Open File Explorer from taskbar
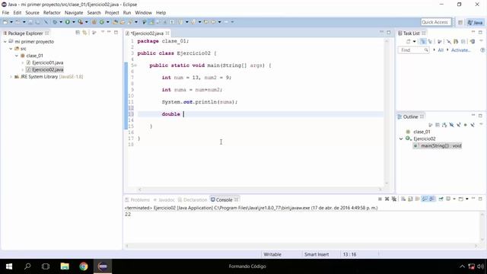The height and width of the screenshot is (274, 487). pos(65,266)
